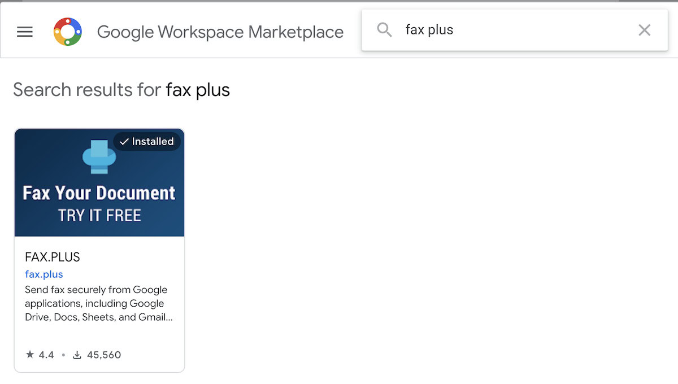
Task: Click "TRY IT FREE" text on banner
Action: click(99, 215)
